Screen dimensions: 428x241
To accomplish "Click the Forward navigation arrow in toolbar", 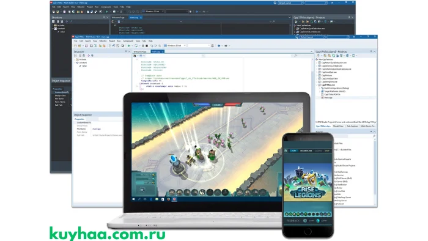I will point(226,46).
